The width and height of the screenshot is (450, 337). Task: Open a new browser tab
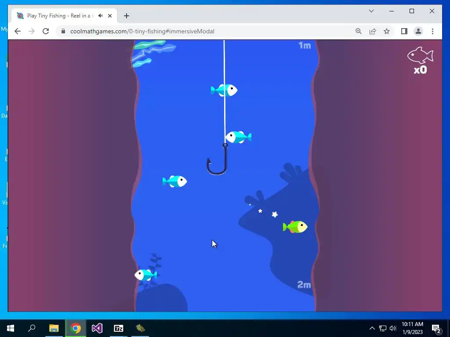(126, 16)
